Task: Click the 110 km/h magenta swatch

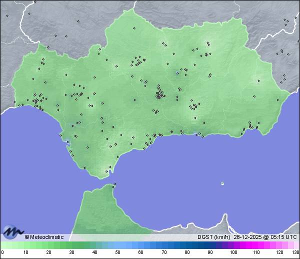Action: [256, 245]
